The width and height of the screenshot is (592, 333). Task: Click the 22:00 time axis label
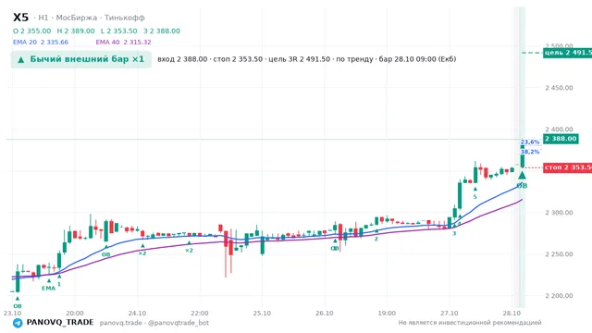(200, 314)
